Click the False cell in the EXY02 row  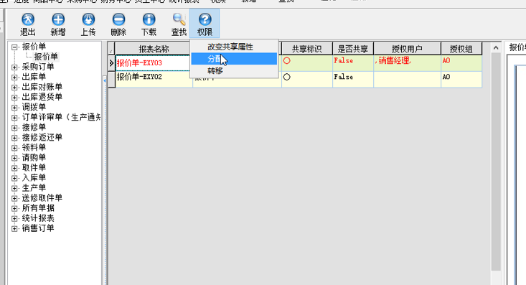pos(353,80)
